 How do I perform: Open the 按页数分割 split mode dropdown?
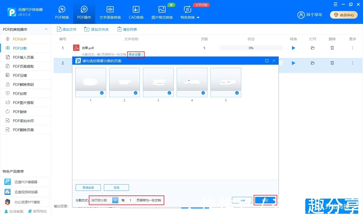(x=104, y=200)
